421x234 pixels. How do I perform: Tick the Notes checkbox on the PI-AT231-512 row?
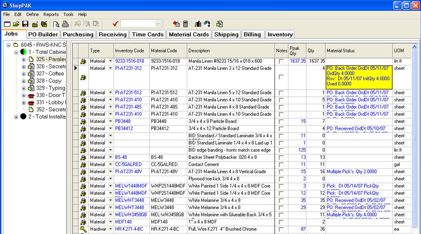(281, 93)
